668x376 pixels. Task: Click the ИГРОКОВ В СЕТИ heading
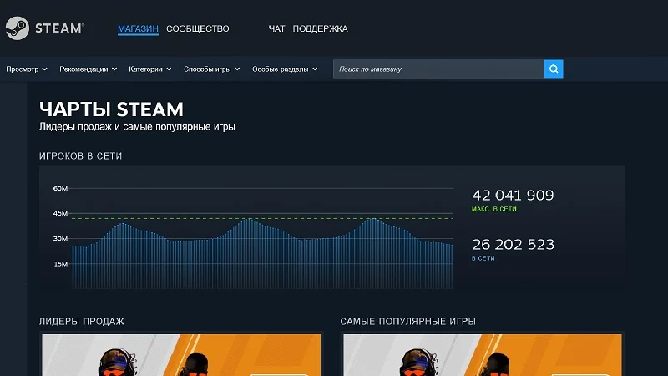point(80,156)
